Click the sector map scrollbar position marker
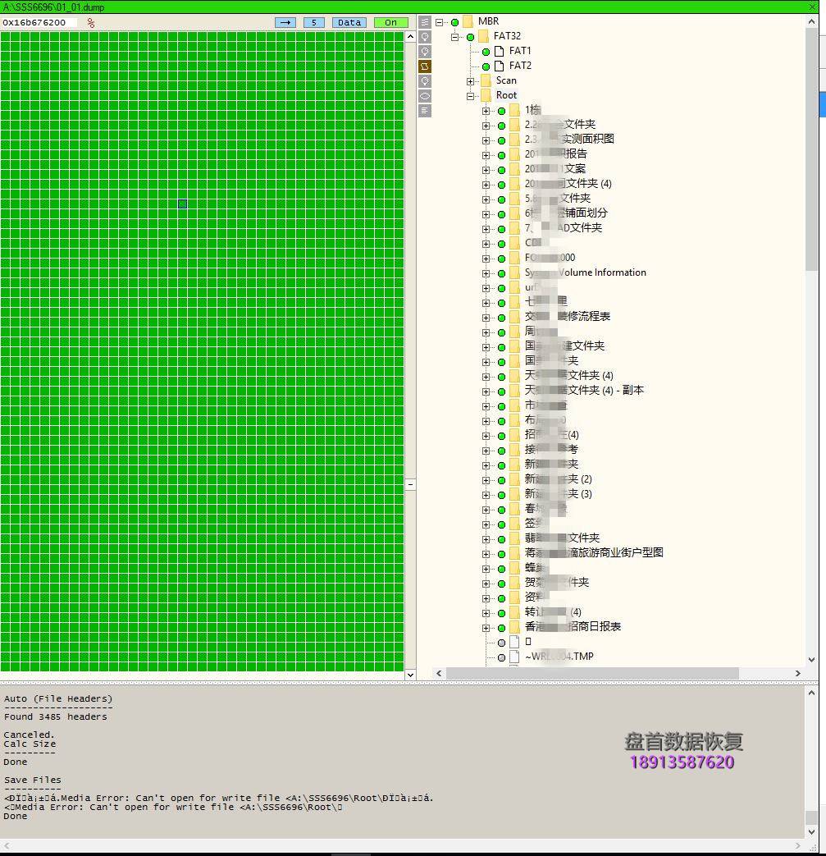Screen dimensions: 826x856 click(410, 484)
